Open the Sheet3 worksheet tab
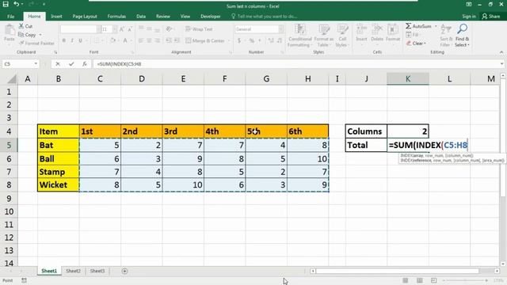 97,271
